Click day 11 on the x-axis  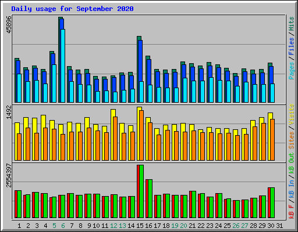click(x=105, y=226)
